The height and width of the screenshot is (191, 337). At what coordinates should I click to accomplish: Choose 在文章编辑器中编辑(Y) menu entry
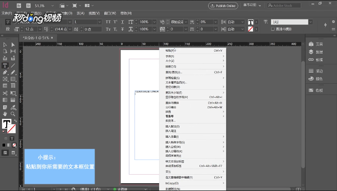[x=193, y=178]
